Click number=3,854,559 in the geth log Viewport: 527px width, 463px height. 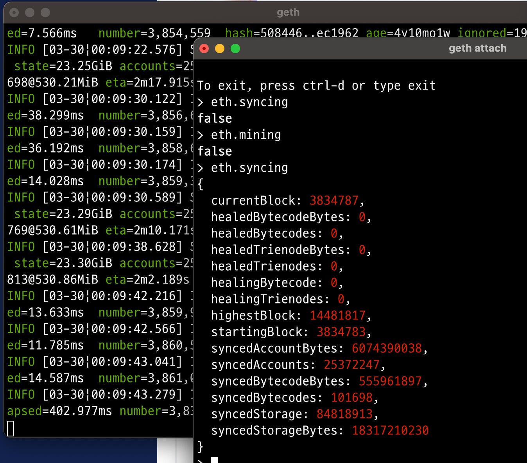tap(154, 33)
